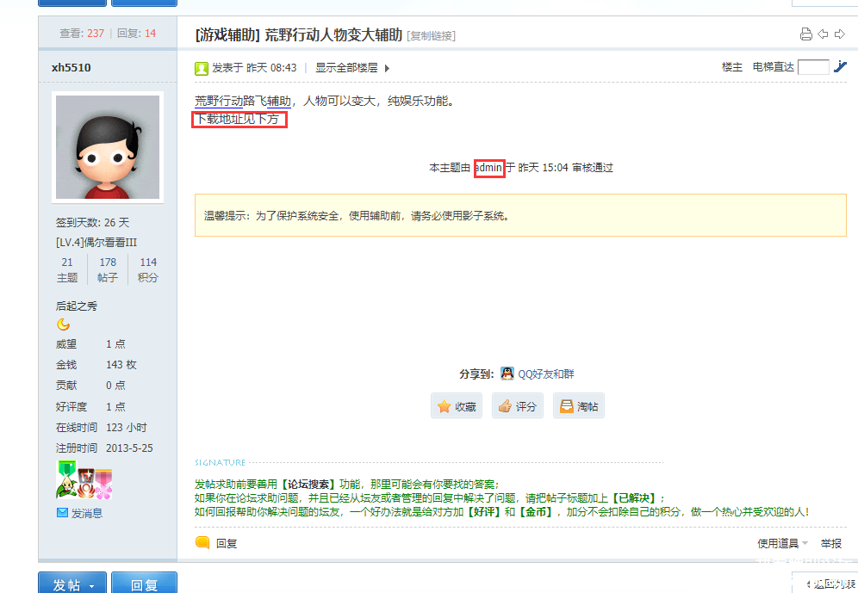Viewport: 858px width, 593px height.
Task: Click 发消息 send message link
Action: point(87,513)
